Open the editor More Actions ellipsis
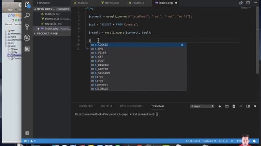 255,3
